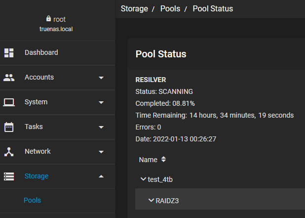This screenshot has height=218, width=305.
Task: Click the Pool Status card heading
Action: (x=161, y=54)
